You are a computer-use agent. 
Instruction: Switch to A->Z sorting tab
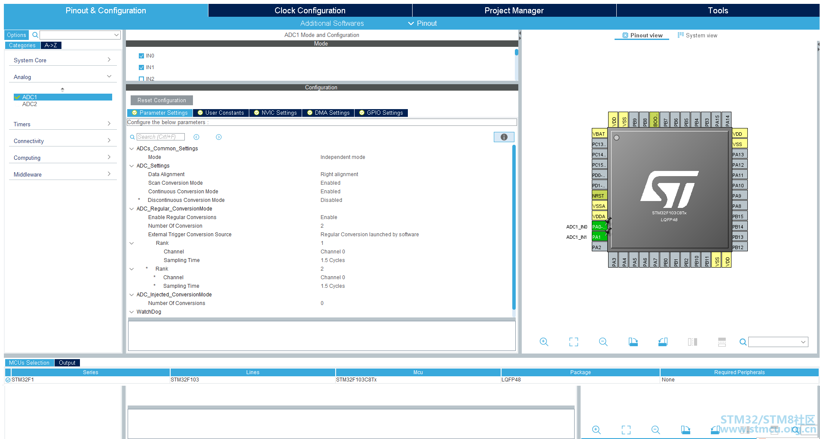[51, 45]
